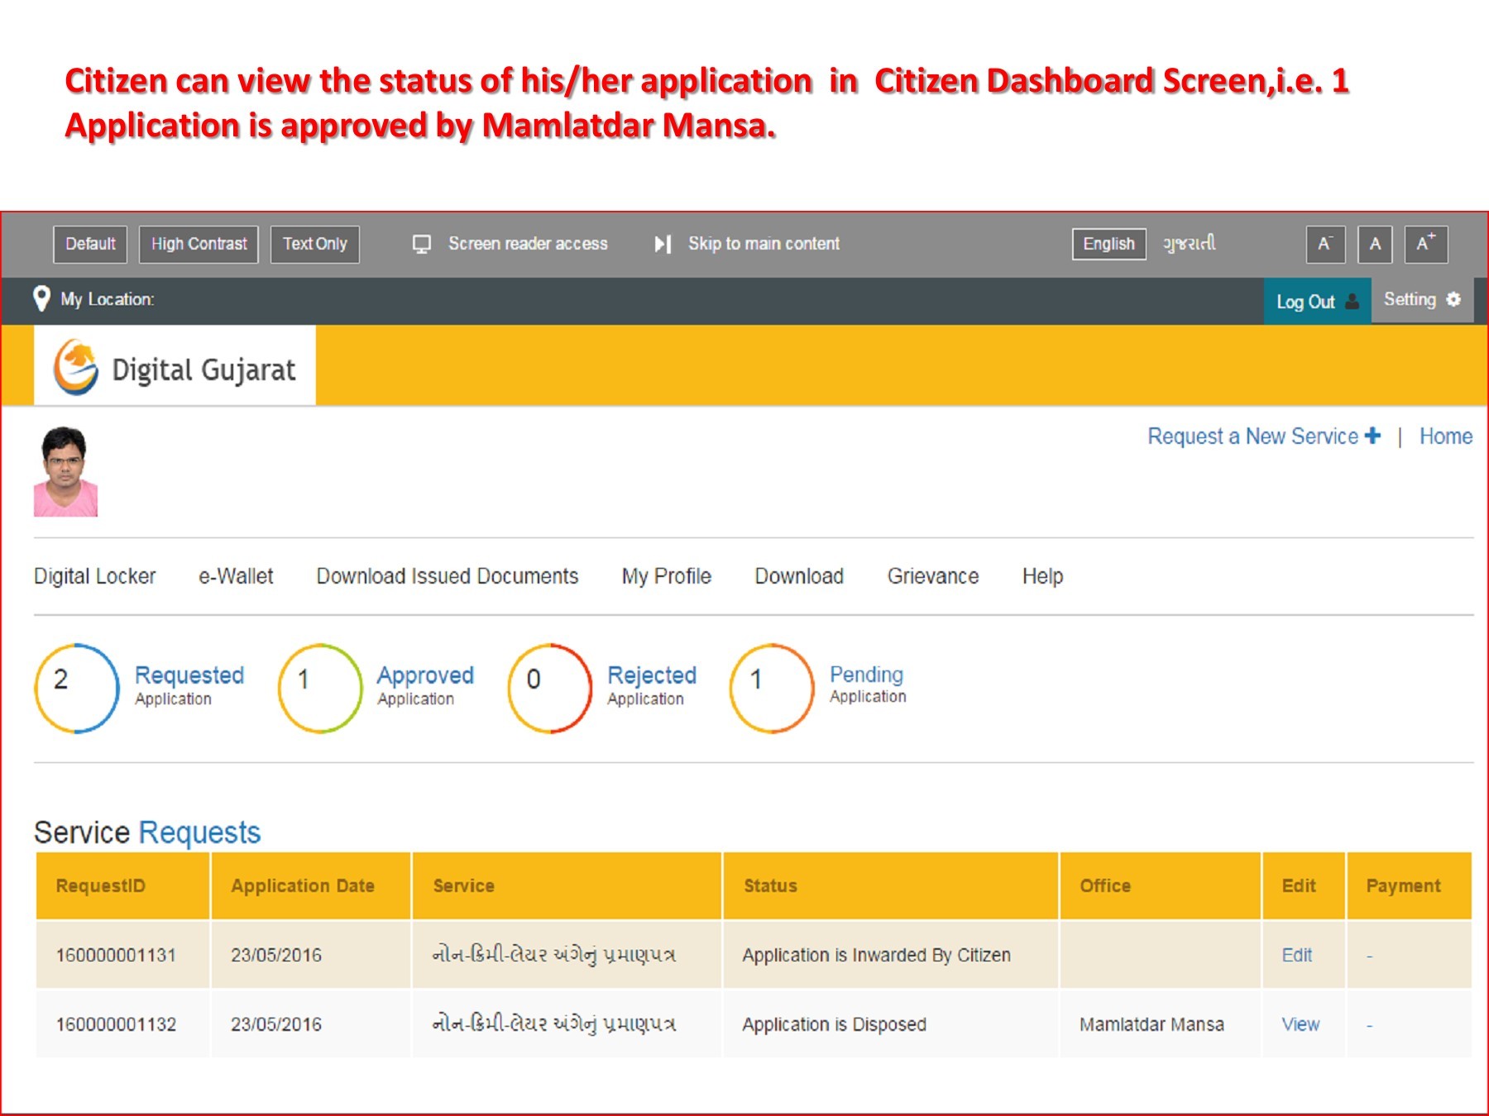Click the user profile photo

[x=65, y=471]
